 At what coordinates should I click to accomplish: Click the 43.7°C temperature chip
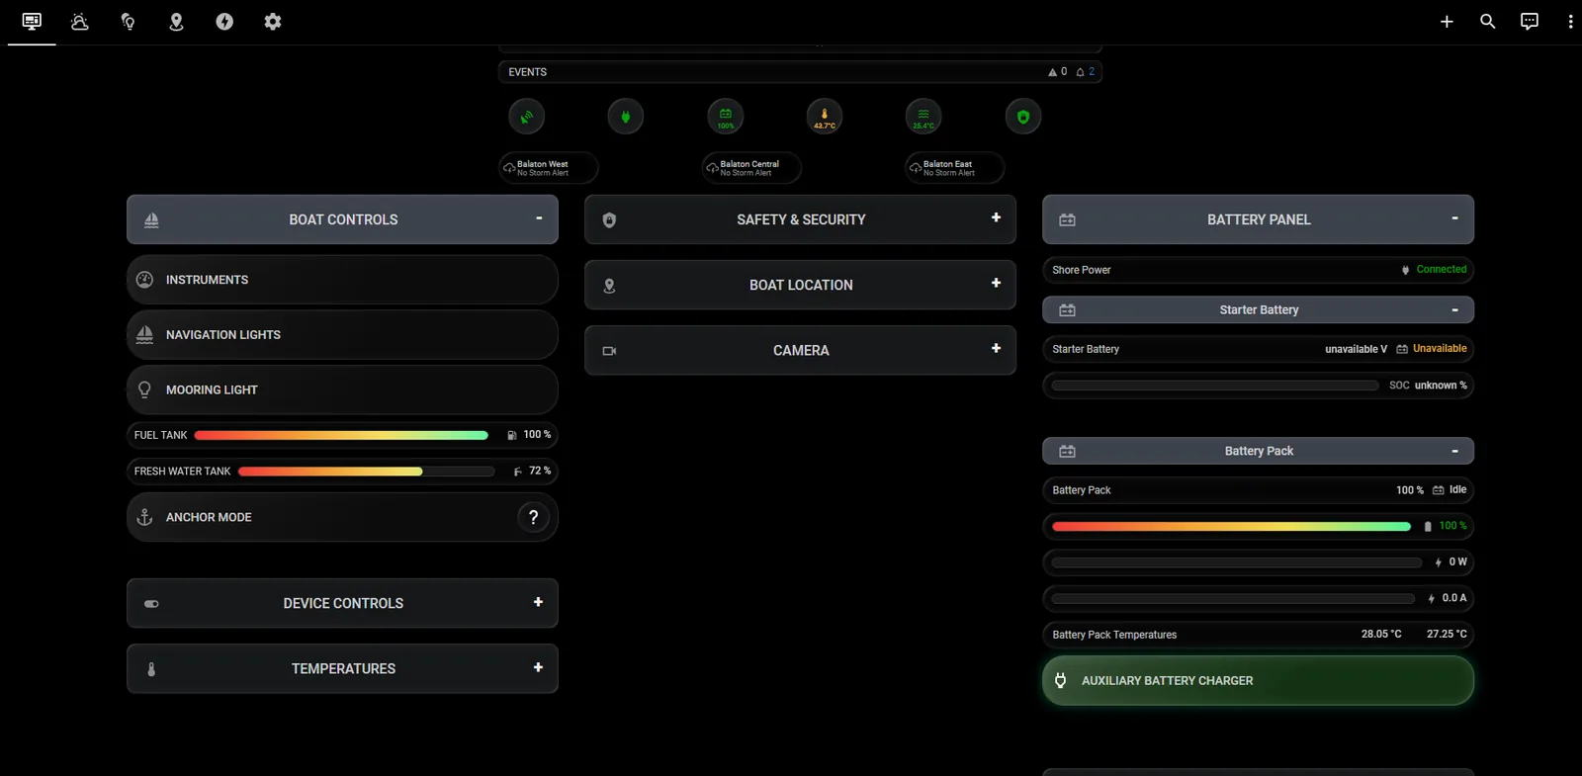pyautogui.click(x=825, y=117)
